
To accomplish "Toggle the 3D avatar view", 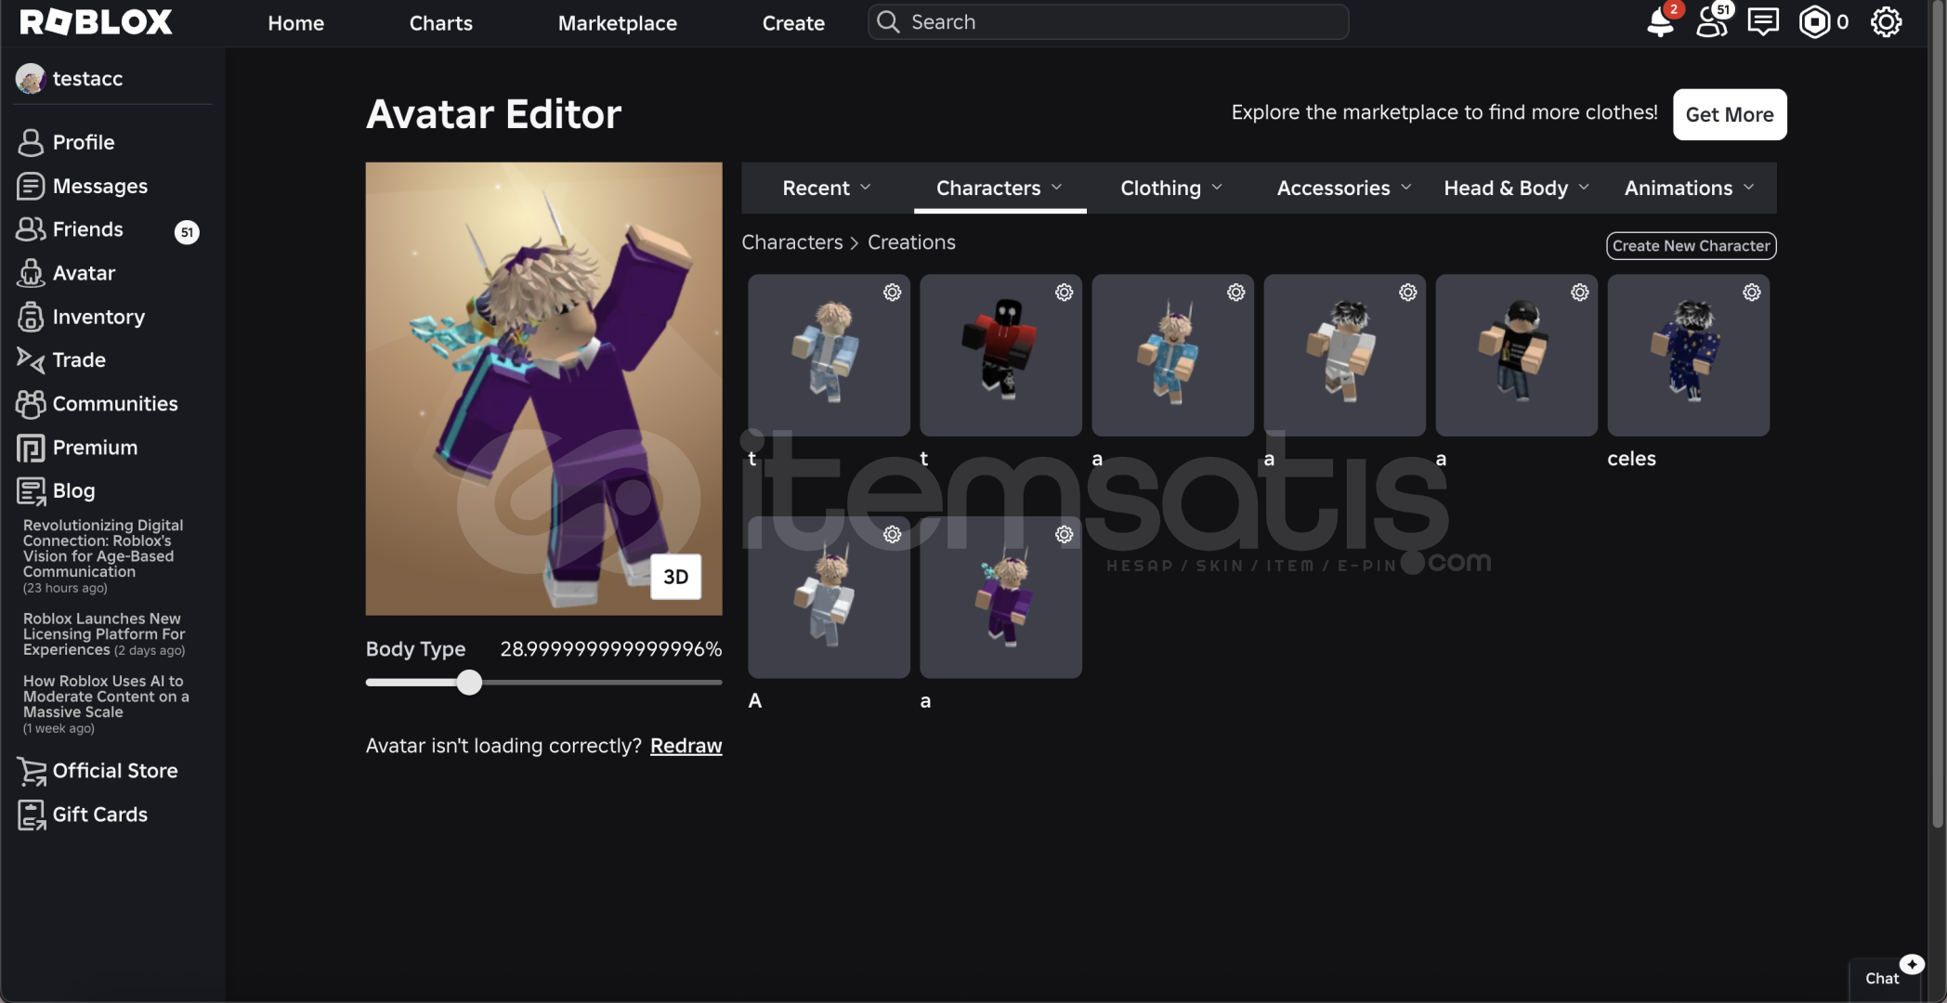I will click(x=675, y=577).
